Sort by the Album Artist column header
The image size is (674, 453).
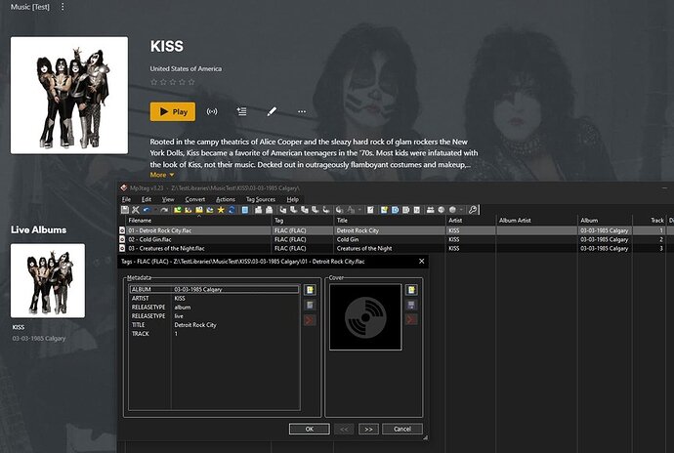coord(536,220)
